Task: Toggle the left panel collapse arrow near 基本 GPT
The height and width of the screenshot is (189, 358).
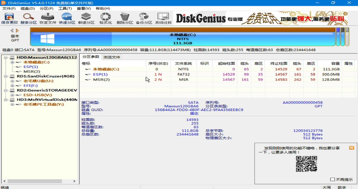Action: [x=12, y=30]
